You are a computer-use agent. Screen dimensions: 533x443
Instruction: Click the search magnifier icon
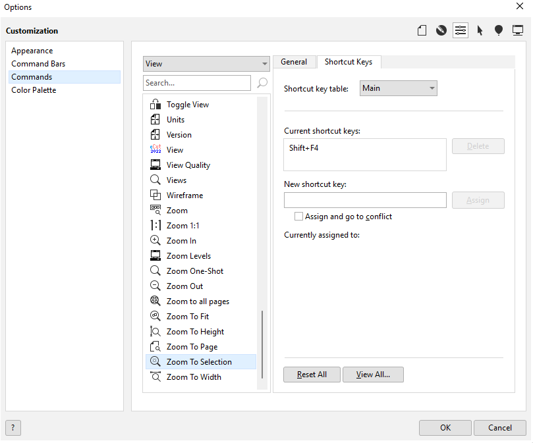tap(262, 83)
